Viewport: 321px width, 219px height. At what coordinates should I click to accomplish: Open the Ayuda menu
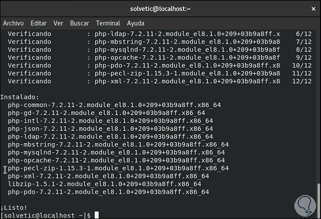[x=136, y=23]
